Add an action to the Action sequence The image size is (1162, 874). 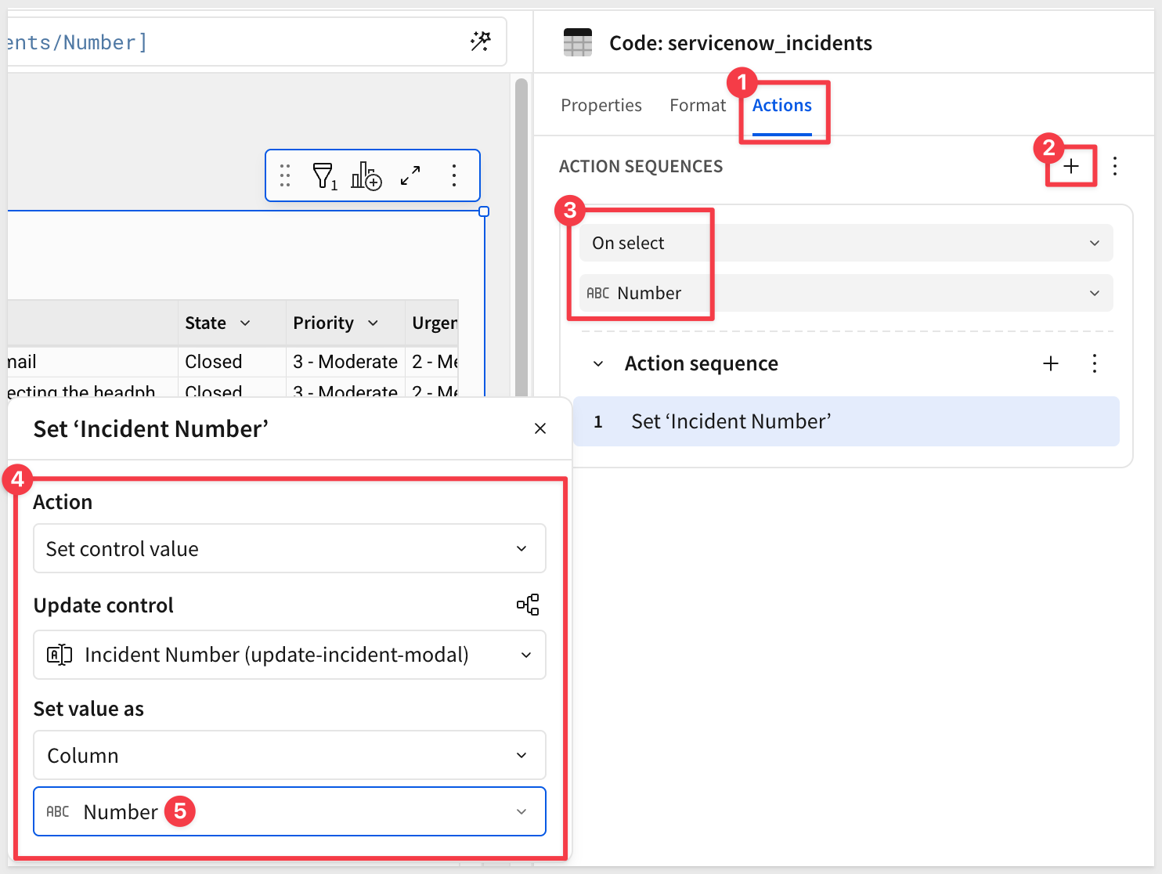(x=1051, y=363)
